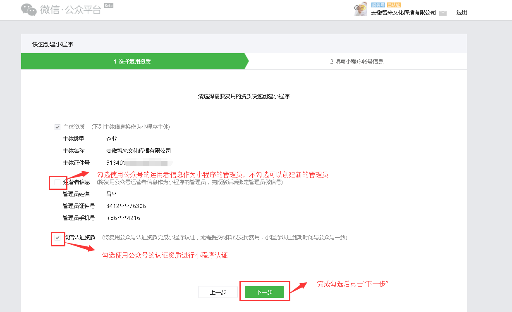Click the 快速创建小程序 panel heading

coord(53,44)
